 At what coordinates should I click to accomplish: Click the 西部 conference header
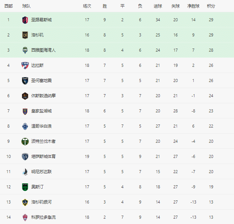[x=8, y=6]
